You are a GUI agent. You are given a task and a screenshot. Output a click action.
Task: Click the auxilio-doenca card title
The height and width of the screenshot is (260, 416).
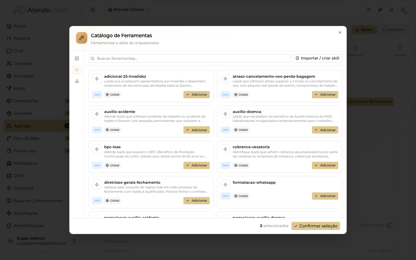[x=247, y=112]
